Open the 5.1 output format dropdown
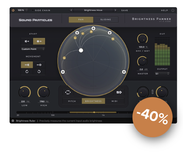Screen dimensions: 183x155 click(162, 73)
